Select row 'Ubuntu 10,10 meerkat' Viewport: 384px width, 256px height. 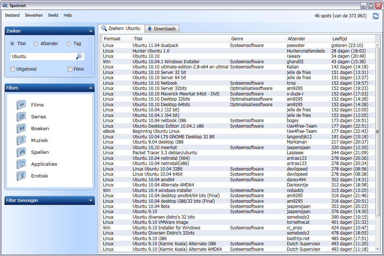239,148
